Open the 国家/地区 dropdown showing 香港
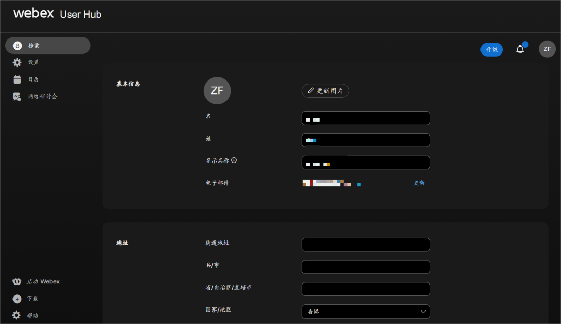This screenshot has height=324, width=561. pos(365,312)
